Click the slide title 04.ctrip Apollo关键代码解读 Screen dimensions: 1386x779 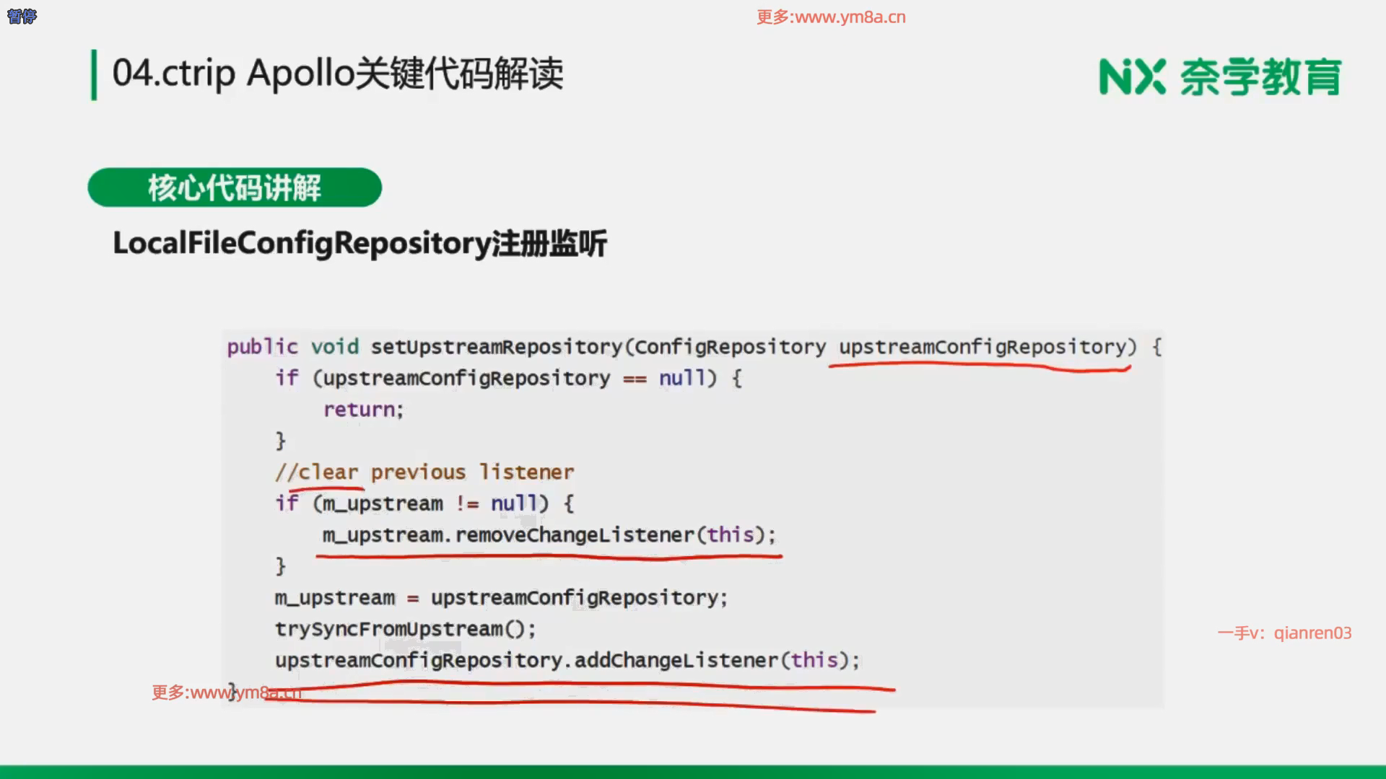coord(337,74)
